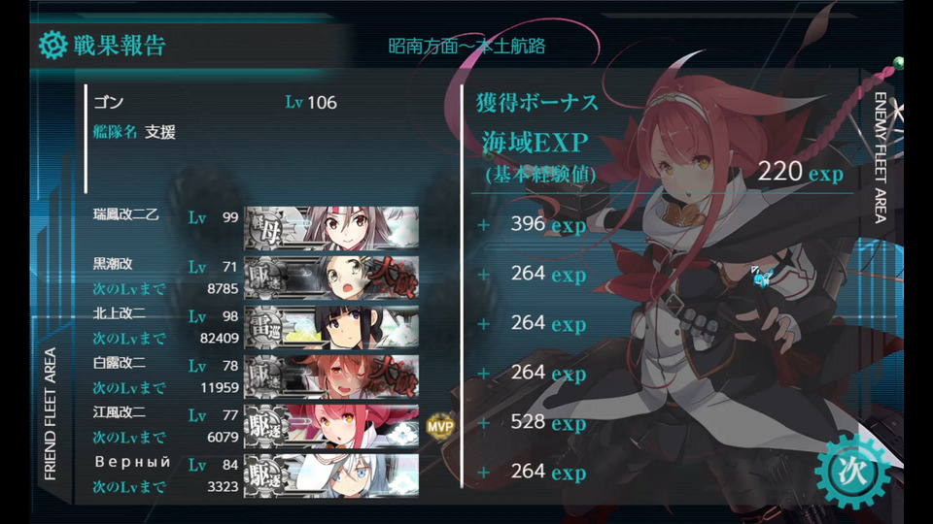Click the 大破 mark on 黒潮改

coord(393,276)
